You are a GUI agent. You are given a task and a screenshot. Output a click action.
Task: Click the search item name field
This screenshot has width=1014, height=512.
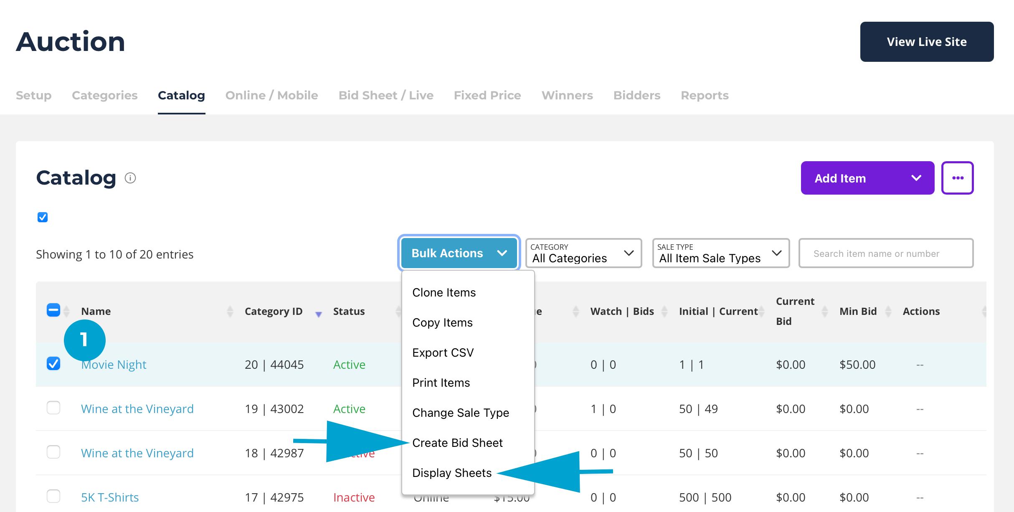tap(885, 253)
